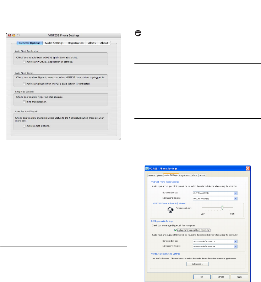Screen dimensions: 261x282
Task: Click Cancel in Windows dialog
Action: click(221, 277)
